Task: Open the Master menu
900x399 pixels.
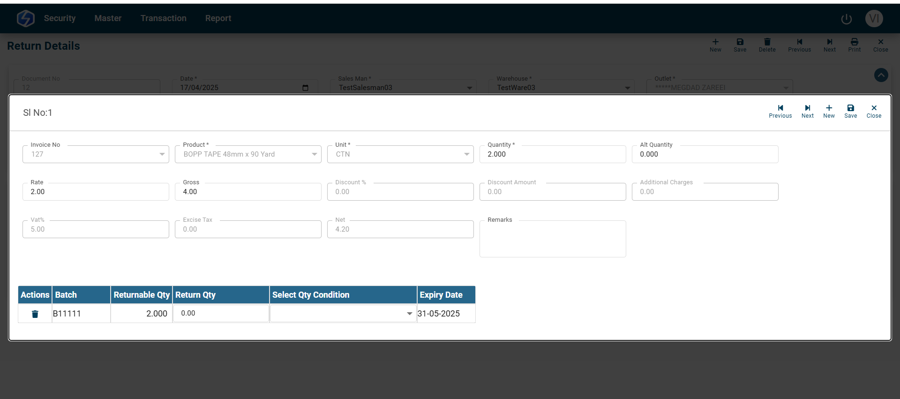Action: (x=108, y=18)
